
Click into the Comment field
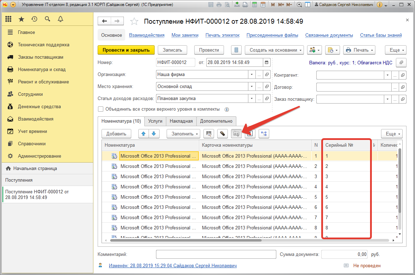click(216, 254)
